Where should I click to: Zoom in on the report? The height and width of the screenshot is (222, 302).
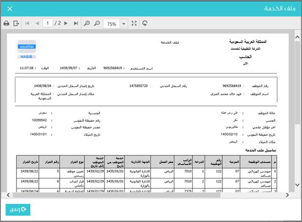pos(87,23)
